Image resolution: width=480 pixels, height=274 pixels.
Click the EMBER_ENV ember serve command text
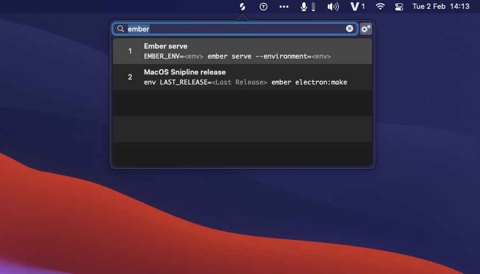(x=238, y=56)
